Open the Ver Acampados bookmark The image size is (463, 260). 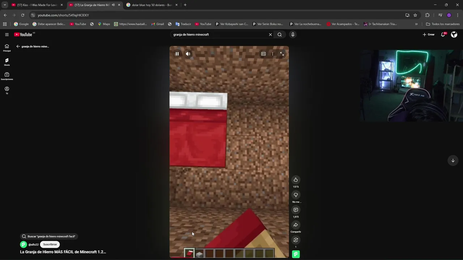tap(343, 24)
